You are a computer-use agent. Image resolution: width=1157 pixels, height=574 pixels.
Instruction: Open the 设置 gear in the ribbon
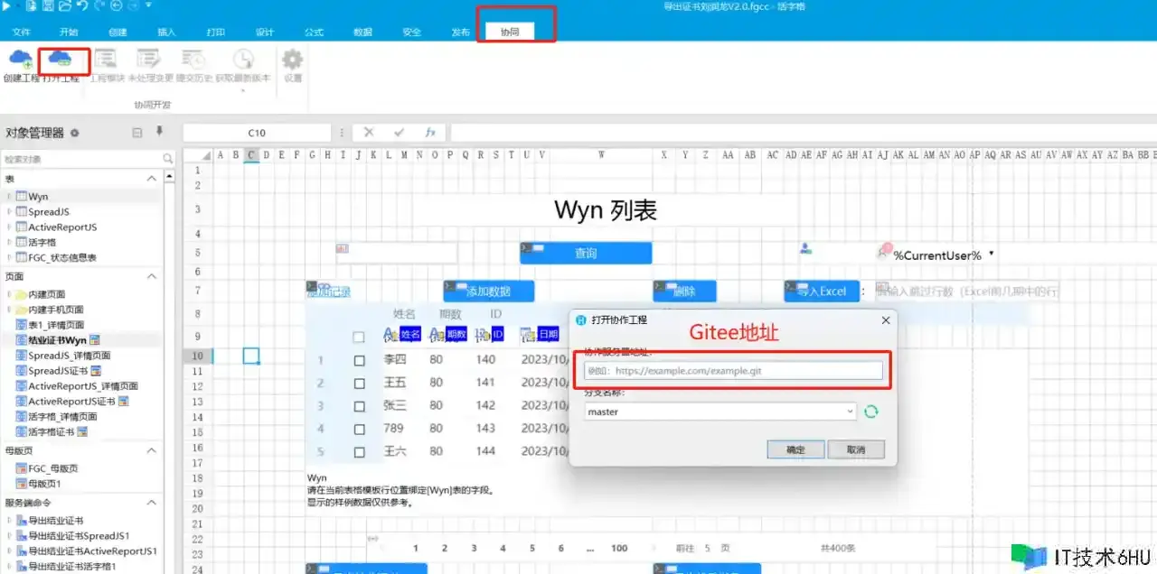(292, 60)
